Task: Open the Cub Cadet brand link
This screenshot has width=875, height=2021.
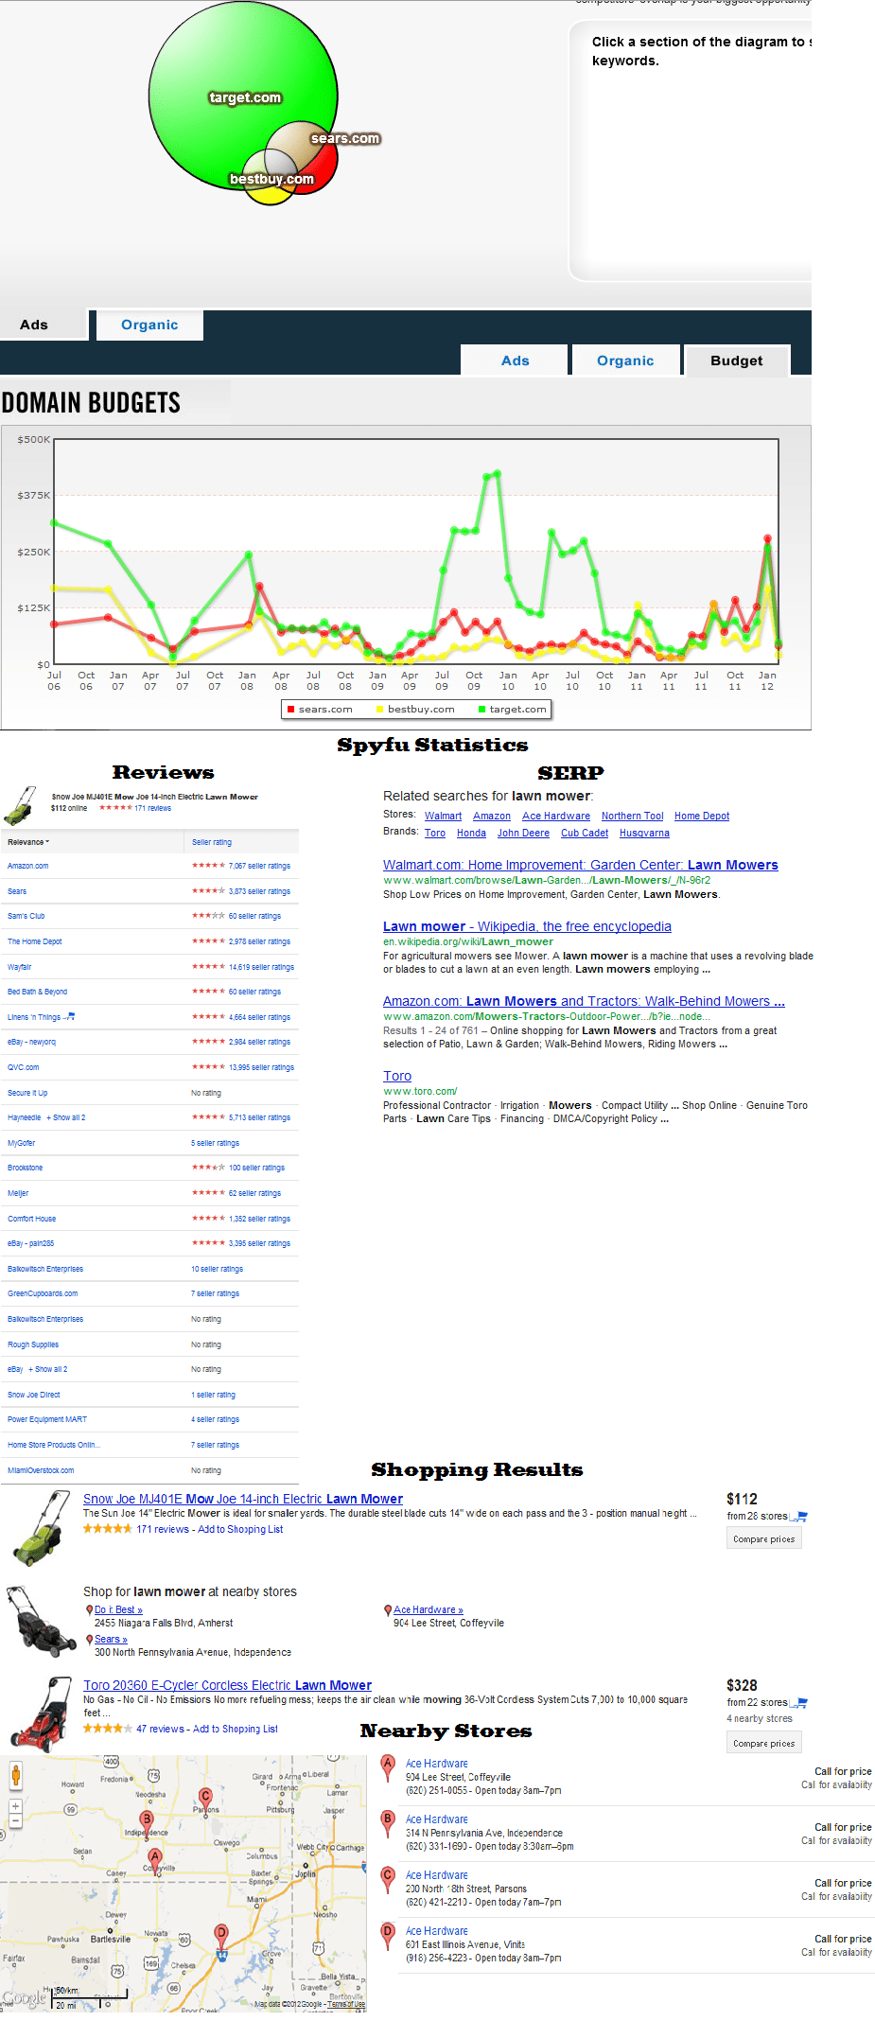Action: coord(585,833)
